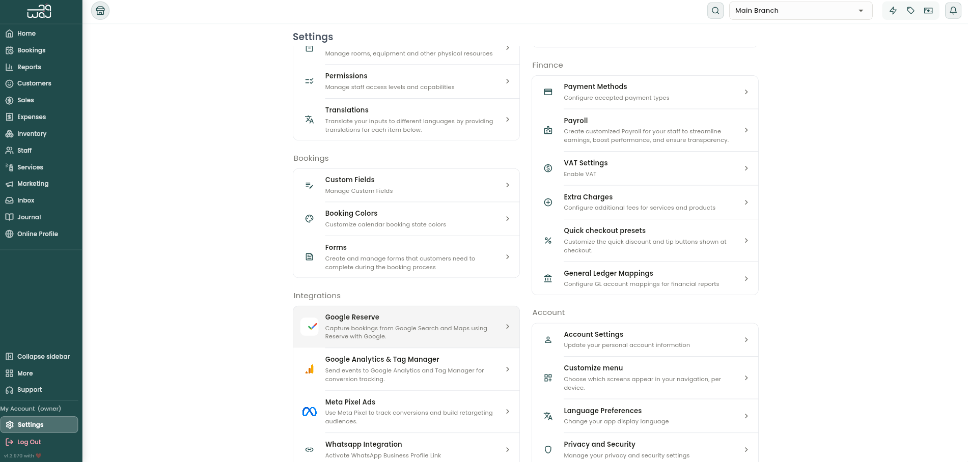Click the General Ledger bank icon
Screen dimensions: 968x462
[x=548, y=279]
